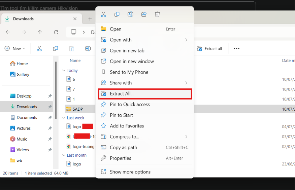
Task: Click the Copy icon in the Explorer toolbar
Action: (x=55, y=48)
